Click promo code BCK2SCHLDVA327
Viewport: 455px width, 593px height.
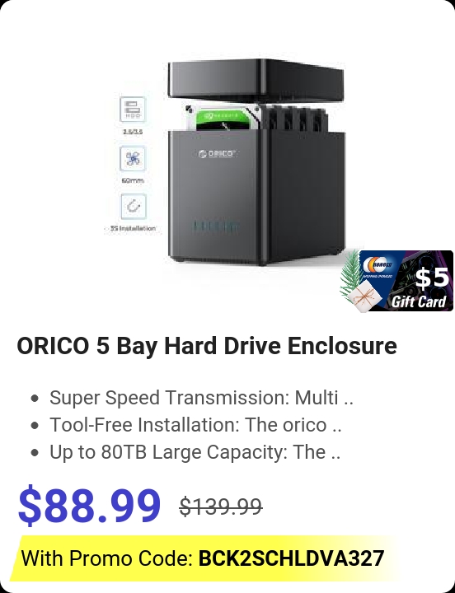point(292,558)
